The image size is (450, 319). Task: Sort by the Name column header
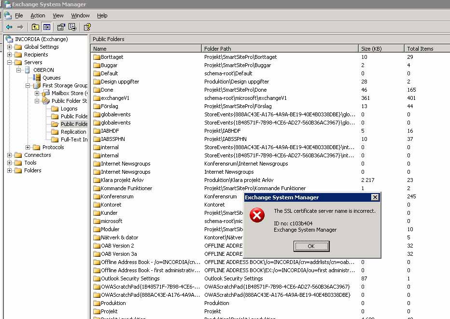pos(146,48)
